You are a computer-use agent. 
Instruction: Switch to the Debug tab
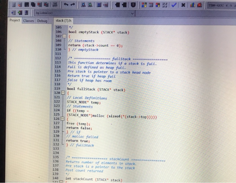(42, 21)
